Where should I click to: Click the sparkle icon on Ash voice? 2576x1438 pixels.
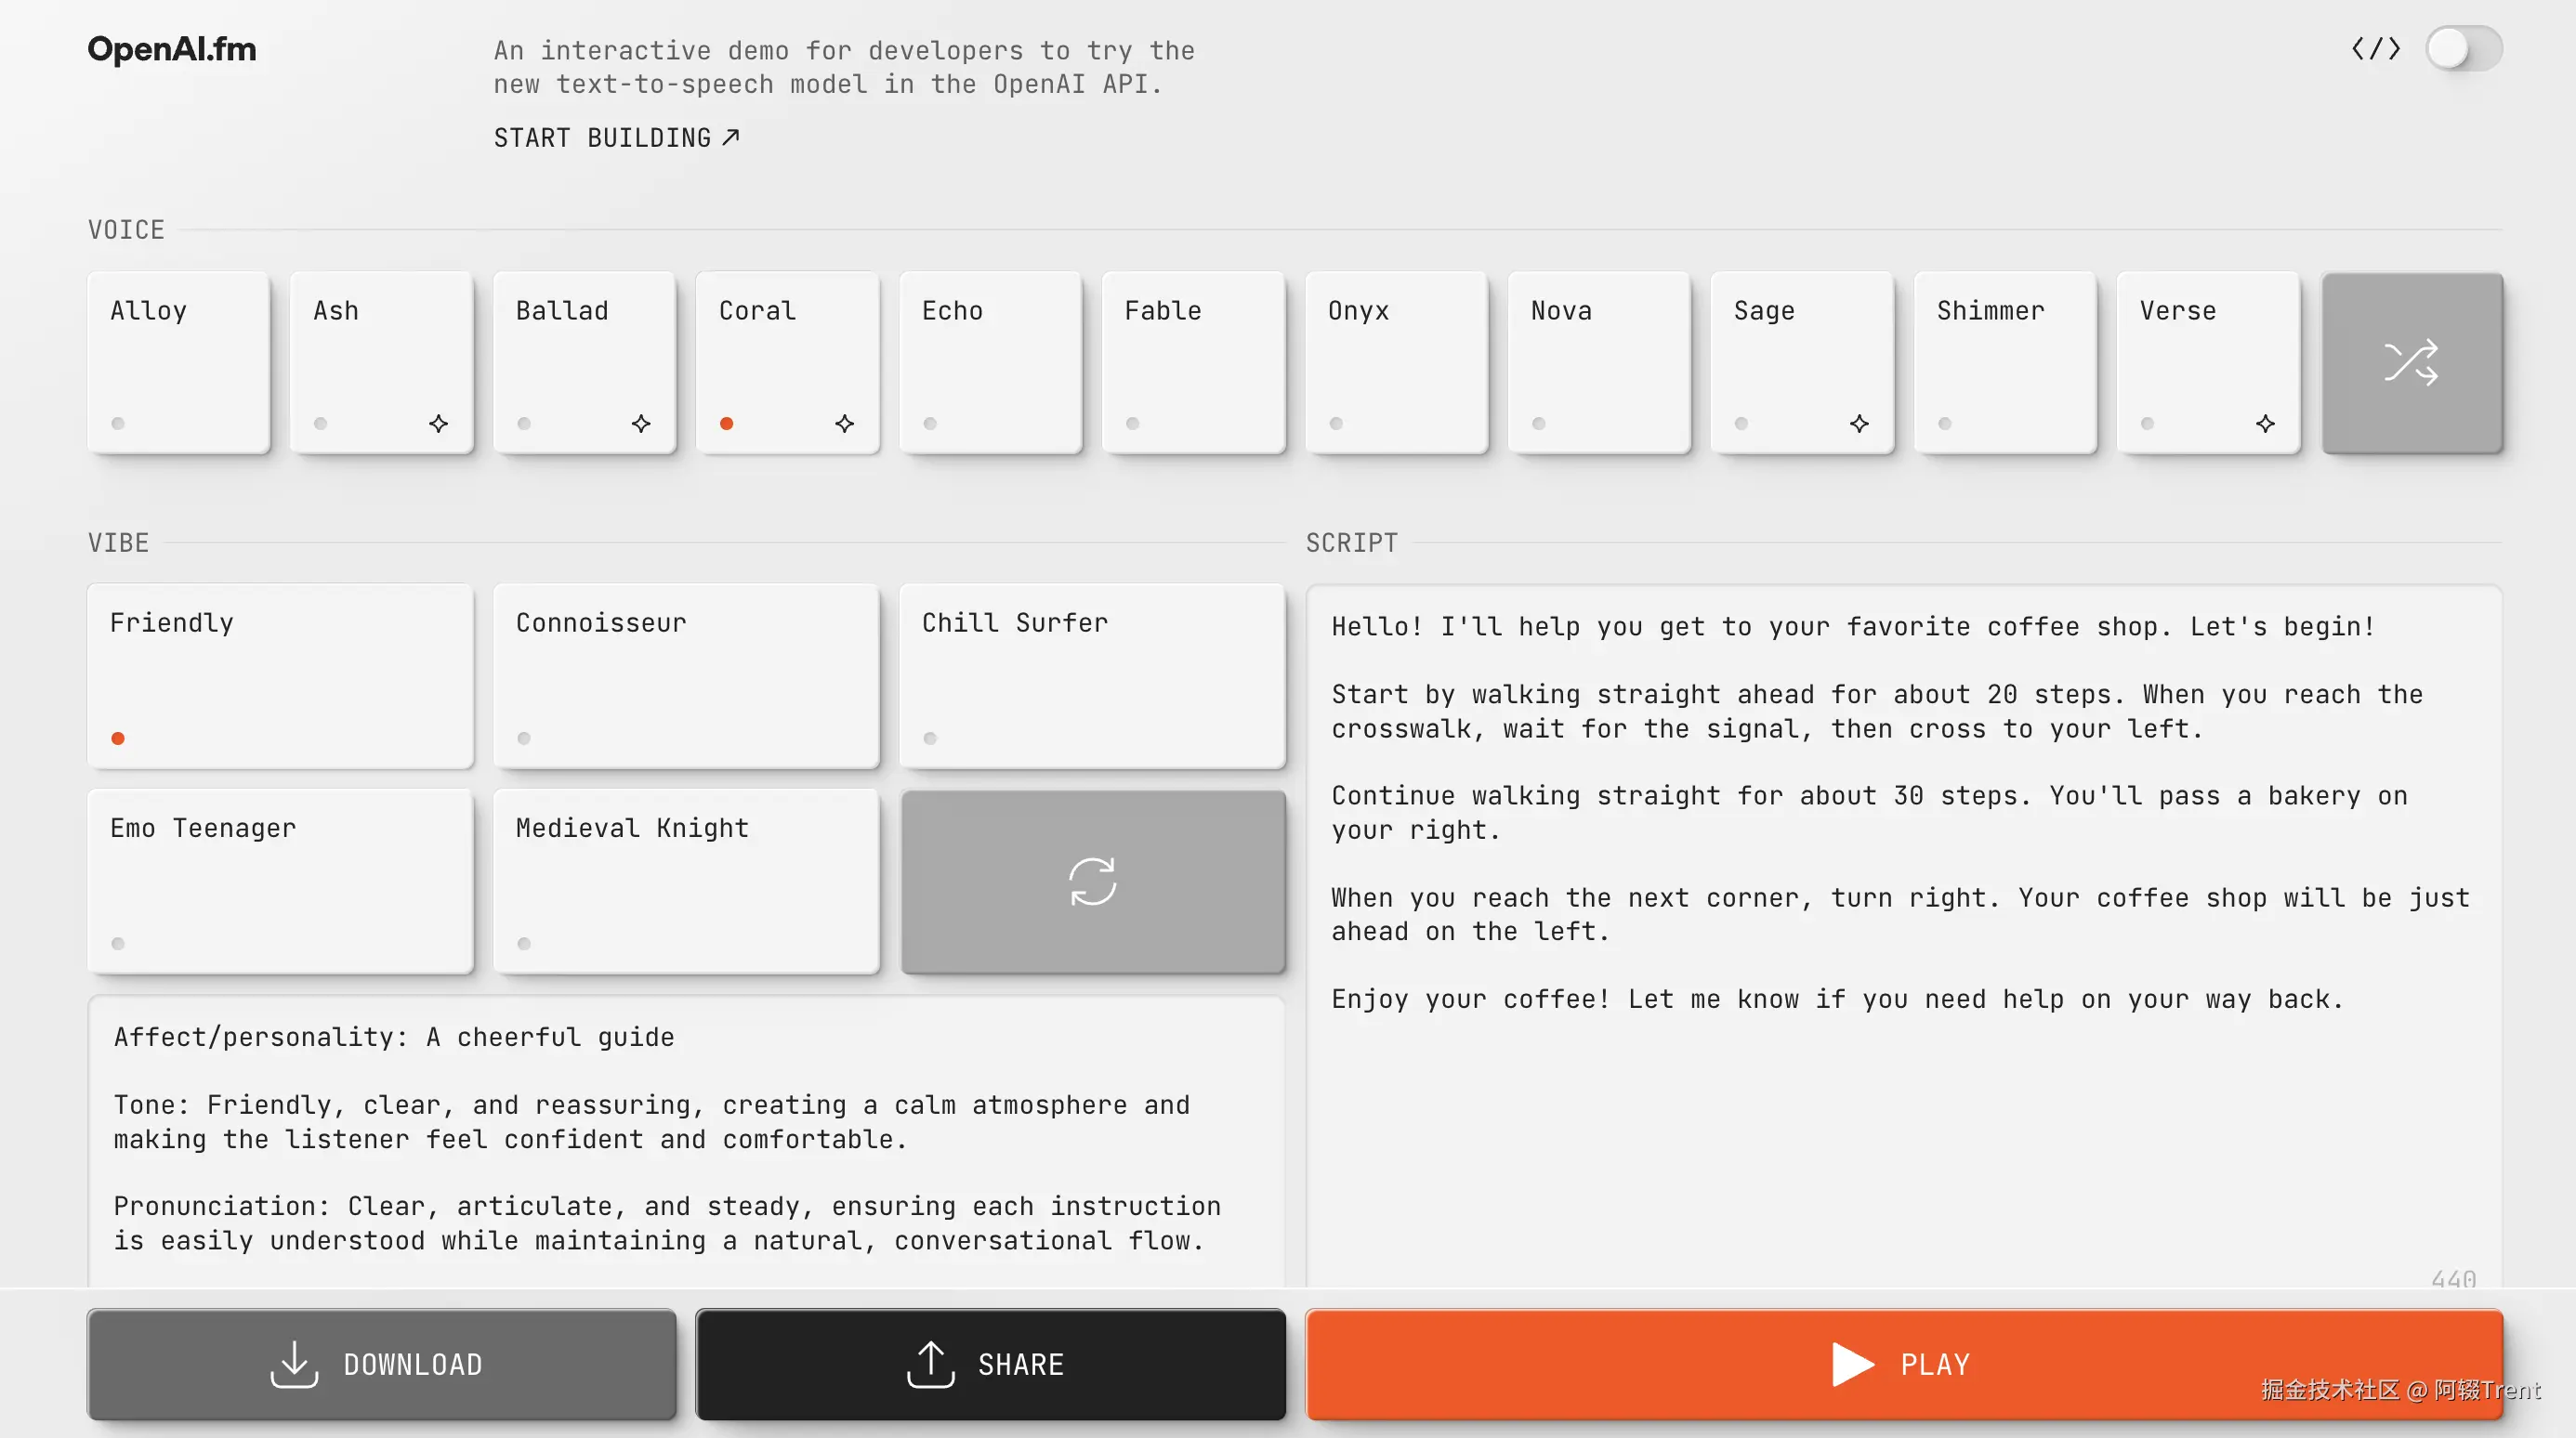point(438,424)
